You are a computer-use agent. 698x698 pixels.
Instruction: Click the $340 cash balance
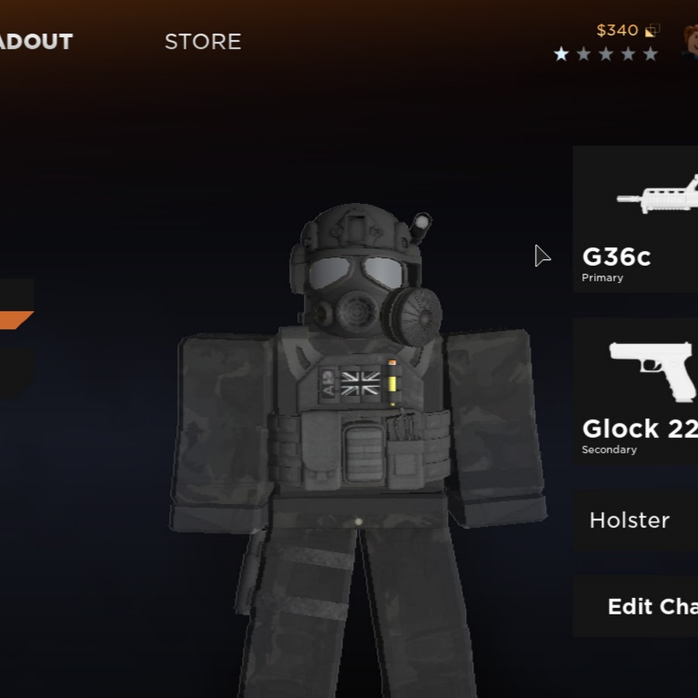coord(617,30)
